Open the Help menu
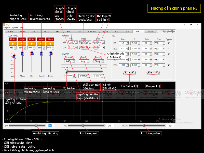 22,28
